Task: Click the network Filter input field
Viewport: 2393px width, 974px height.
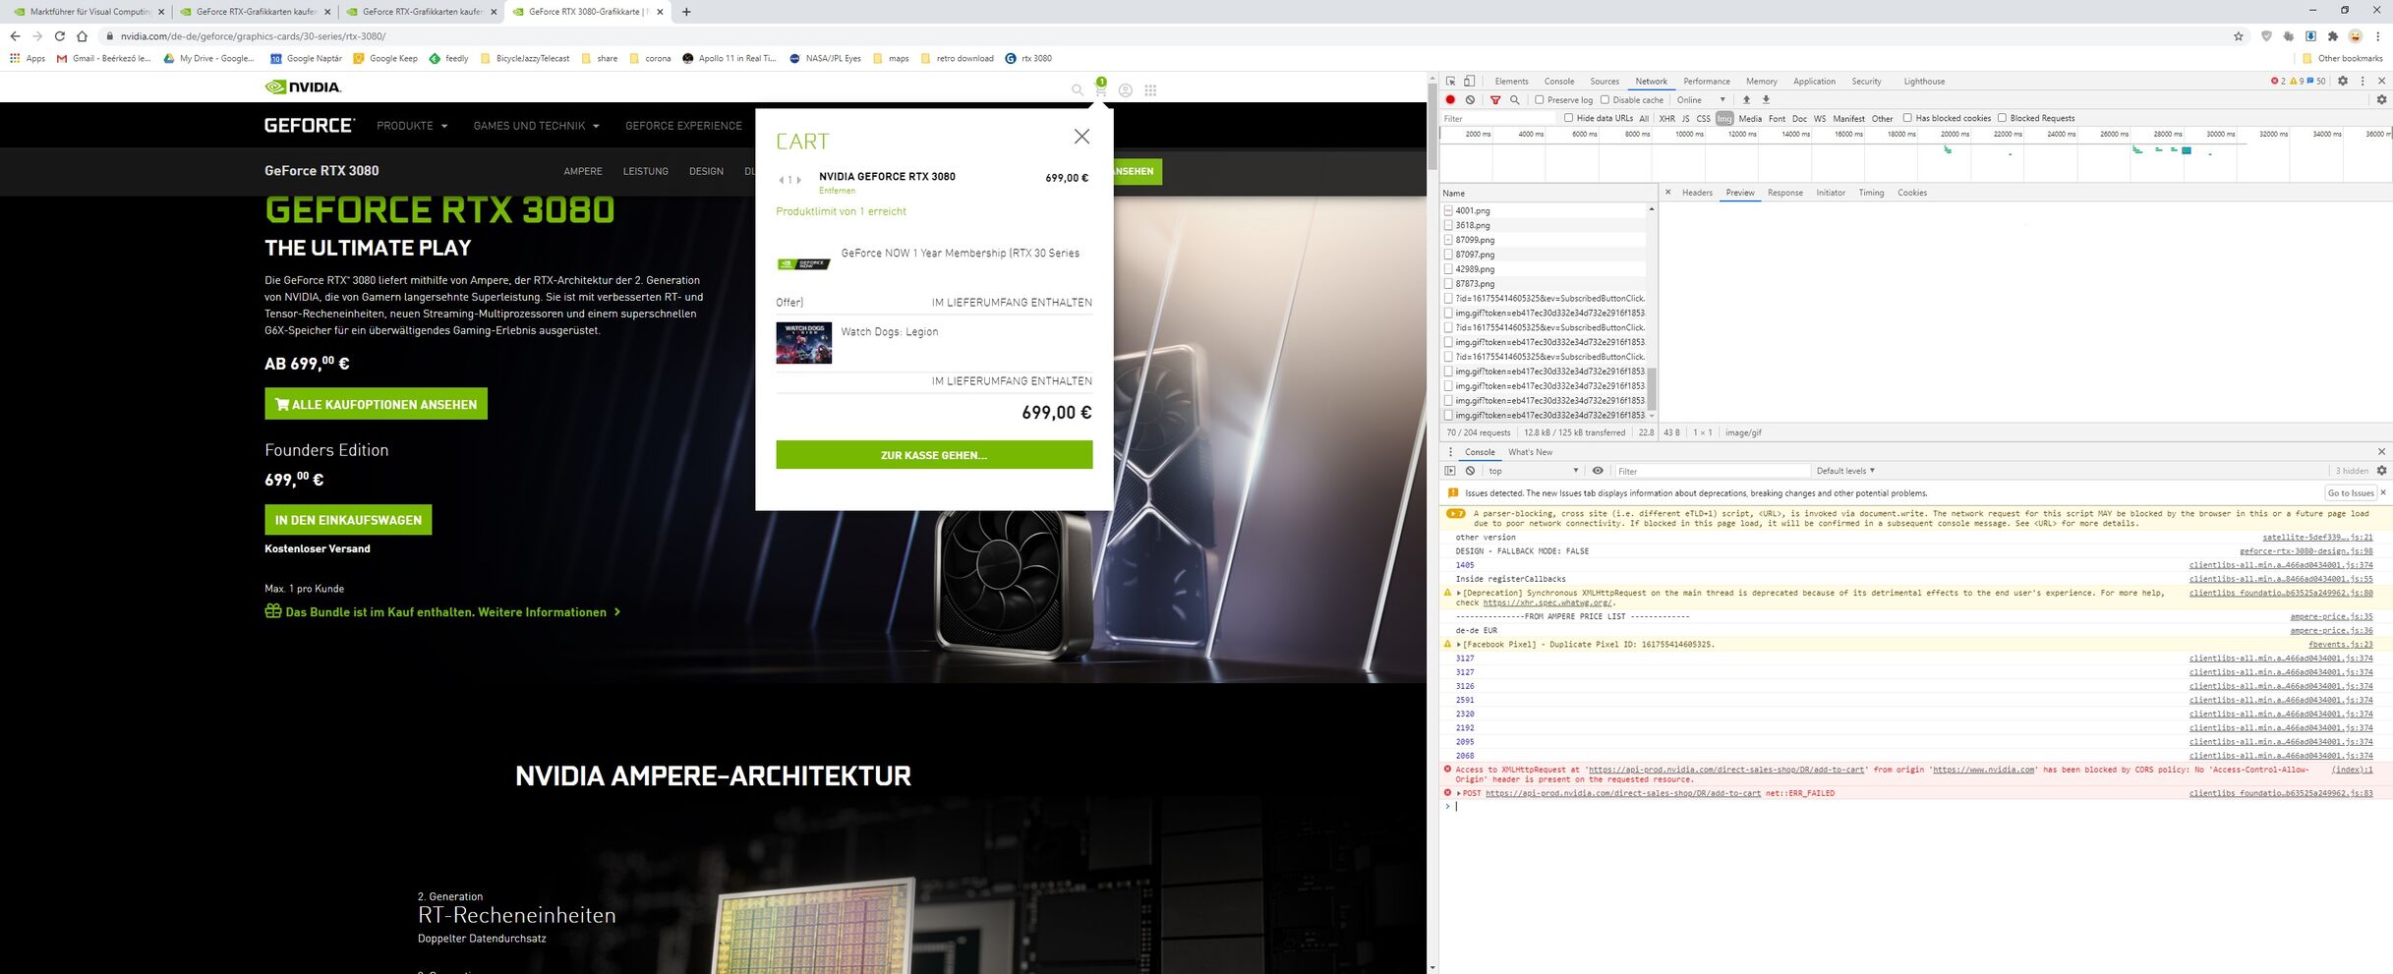Action: point(1497,119)
